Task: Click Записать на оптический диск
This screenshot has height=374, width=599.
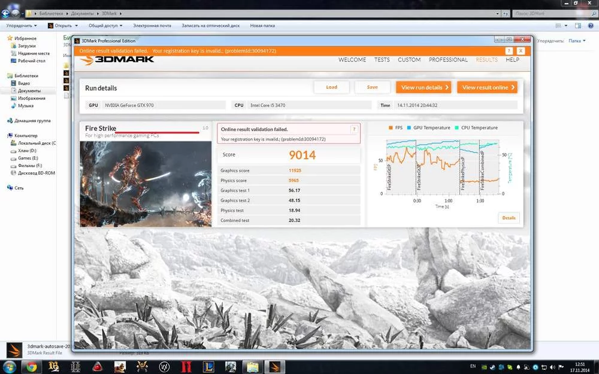Action: (210, 26)
